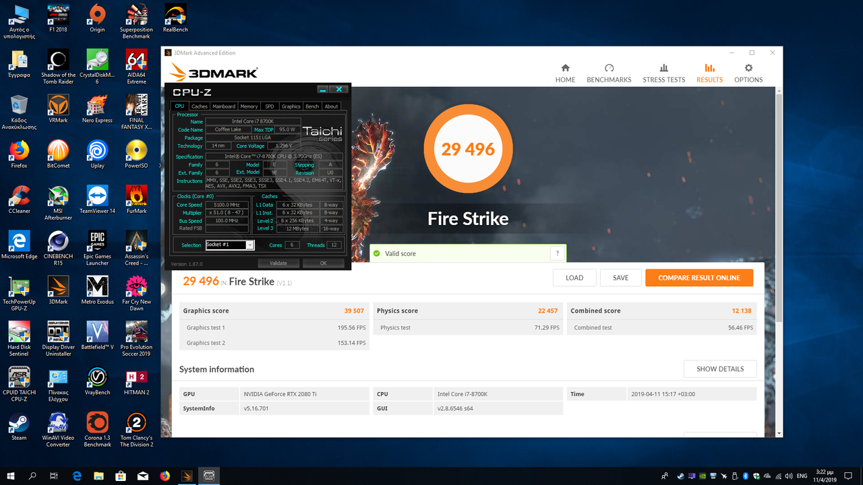Viewport: 863px width, 485px height.
Task: Open TechPowerUp GPU-Z shortcut
Action: (x=19, y=294)
